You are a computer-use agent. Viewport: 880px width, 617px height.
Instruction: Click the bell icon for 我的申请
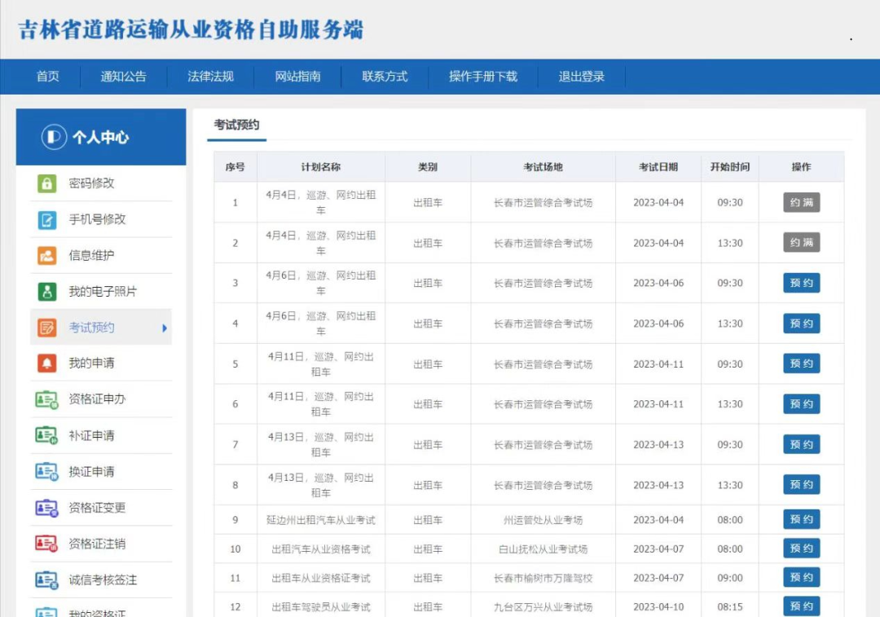tap(47, 364)
